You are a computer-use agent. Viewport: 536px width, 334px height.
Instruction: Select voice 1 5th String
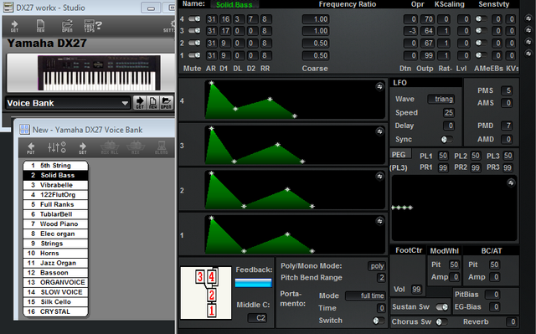(x=55, y=165)
